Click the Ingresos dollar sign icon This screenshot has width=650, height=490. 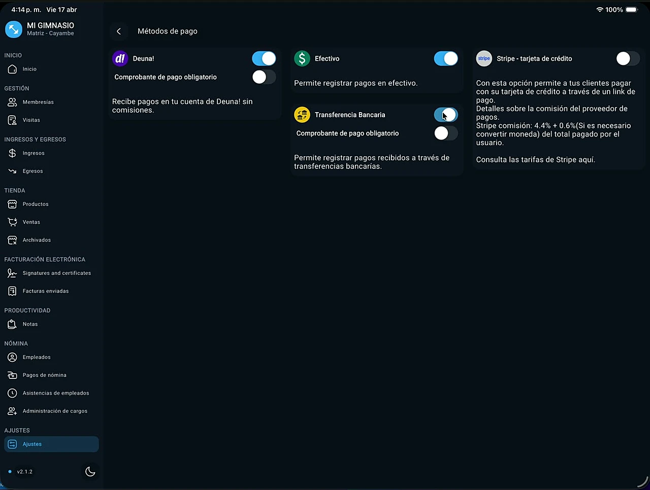pos(12,153)
